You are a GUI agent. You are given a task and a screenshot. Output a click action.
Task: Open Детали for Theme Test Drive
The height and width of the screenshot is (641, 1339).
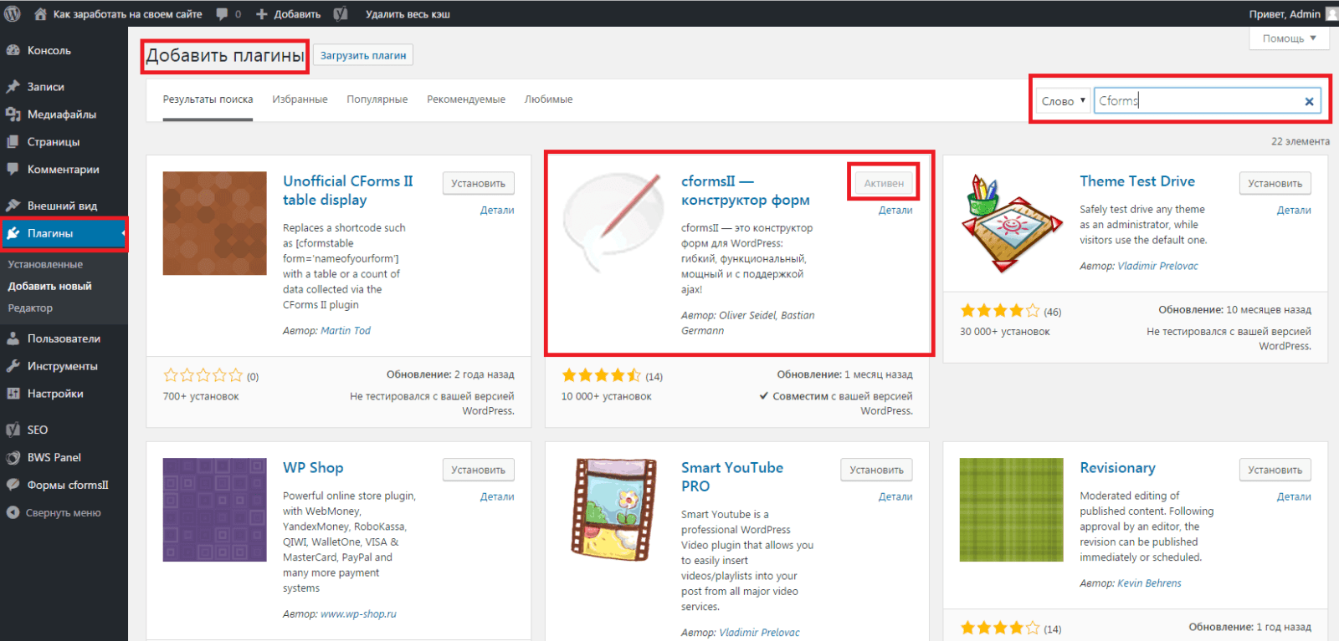(1294, 211)
